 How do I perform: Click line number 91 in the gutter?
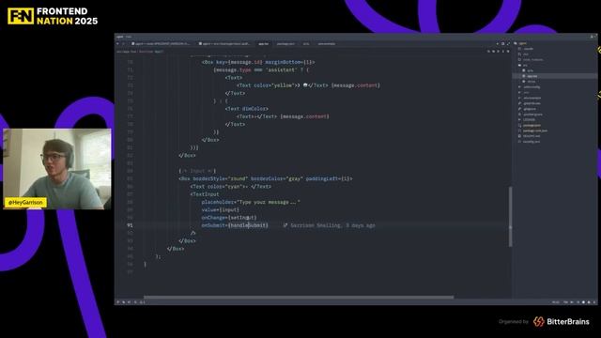(130, 225)
